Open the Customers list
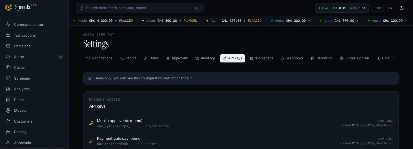Image resolution: width=413 pixels, height=149 pixels. [x=34, y=121]
